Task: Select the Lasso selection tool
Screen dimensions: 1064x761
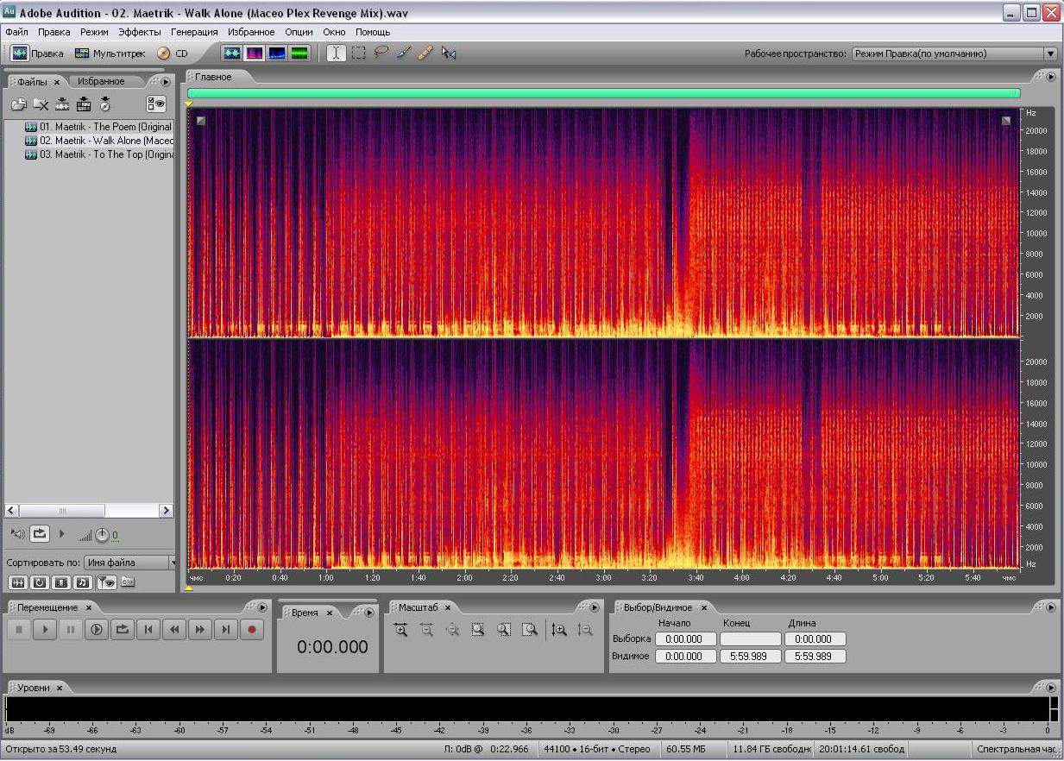Action: click(381, 53)
